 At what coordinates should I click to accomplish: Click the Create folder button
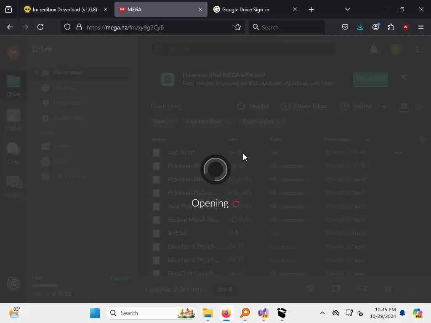[x=304, y=106]
